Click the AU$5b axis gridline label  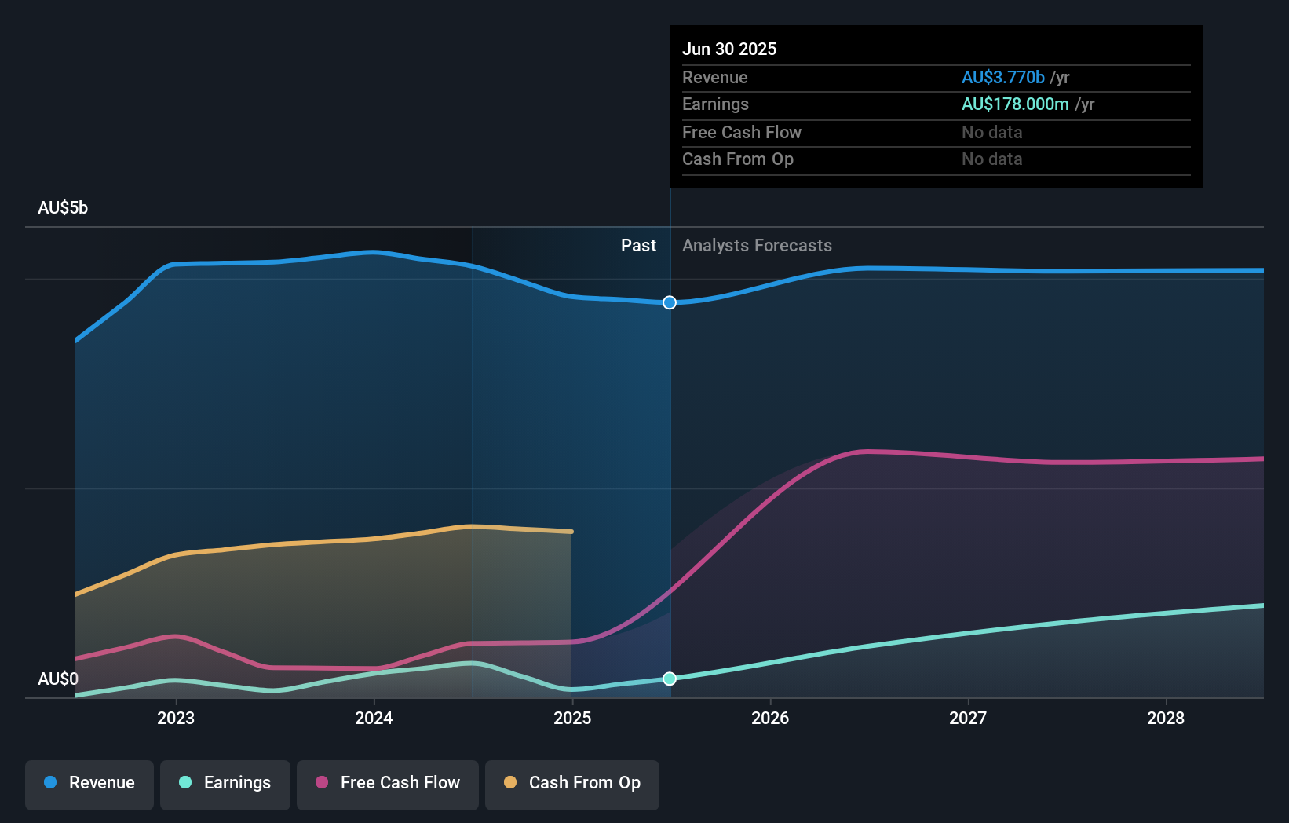point(63,207)
